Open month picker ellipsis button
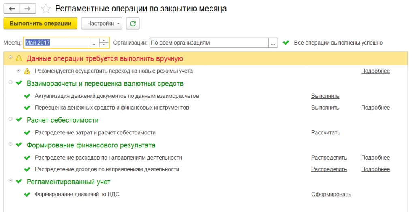This screenshot has height=212, width=415. [x=94, y=43]
